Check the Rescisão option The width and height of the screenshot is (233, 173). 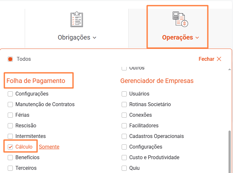10,126
